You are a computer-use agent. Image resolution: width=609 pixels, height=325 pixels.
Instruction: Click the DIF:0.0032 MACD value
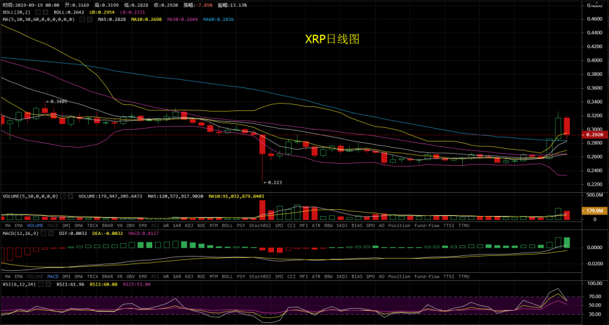click(73, 233)
